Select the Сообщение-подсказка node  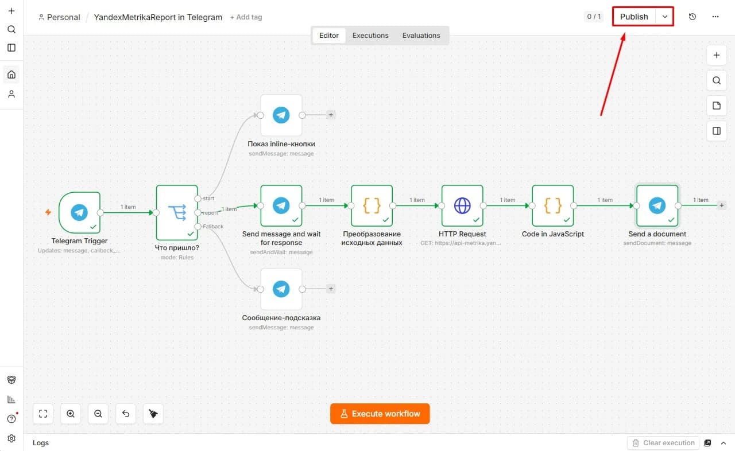click(x=281, y=289)
